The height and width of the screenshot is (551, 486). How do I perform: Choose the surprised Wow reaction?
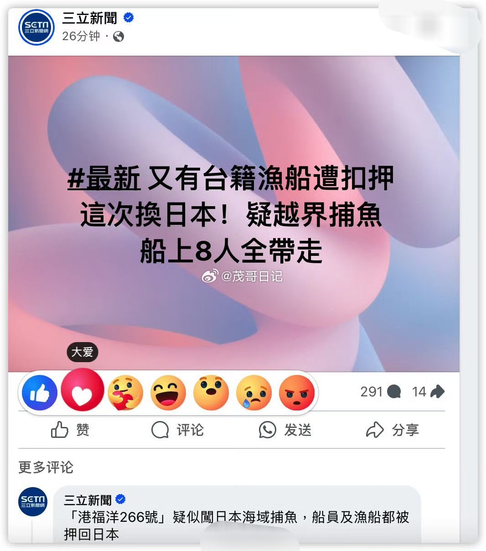point(211,393)
